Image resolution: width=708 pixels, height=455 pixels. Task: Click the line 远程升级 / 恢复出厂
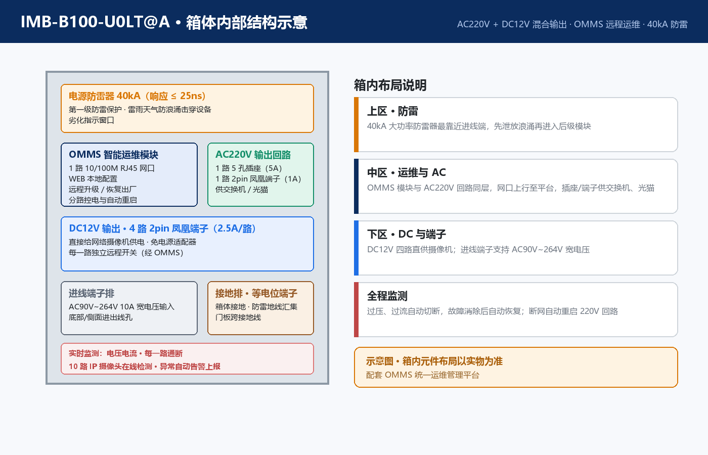pos(103,190)
